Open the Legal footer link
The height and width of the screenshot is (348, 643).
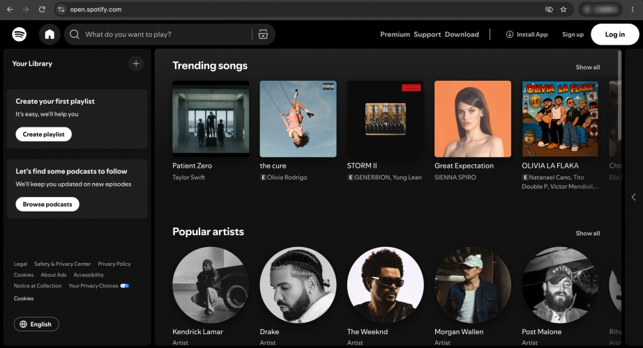click(x=20, y=264)
